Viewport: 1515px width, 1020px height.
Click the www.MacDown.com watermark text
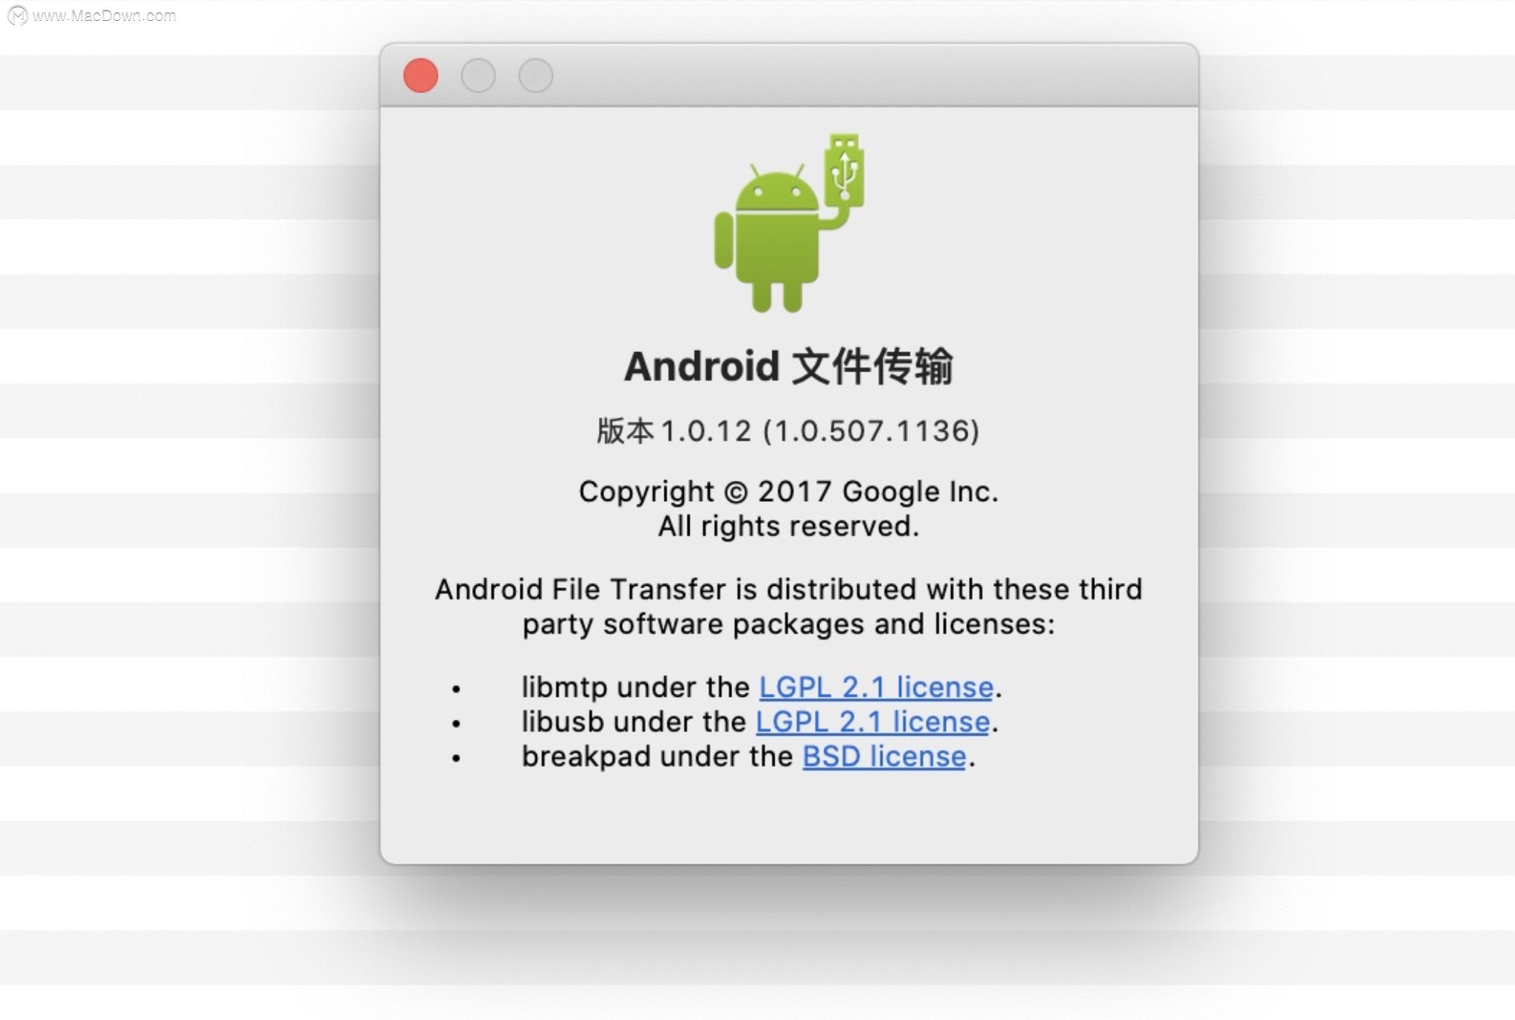(x=104, y=16)
